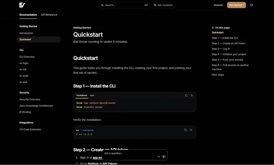Click the search magnifier icon
This screenshot has width=274, height=165.
102,5
